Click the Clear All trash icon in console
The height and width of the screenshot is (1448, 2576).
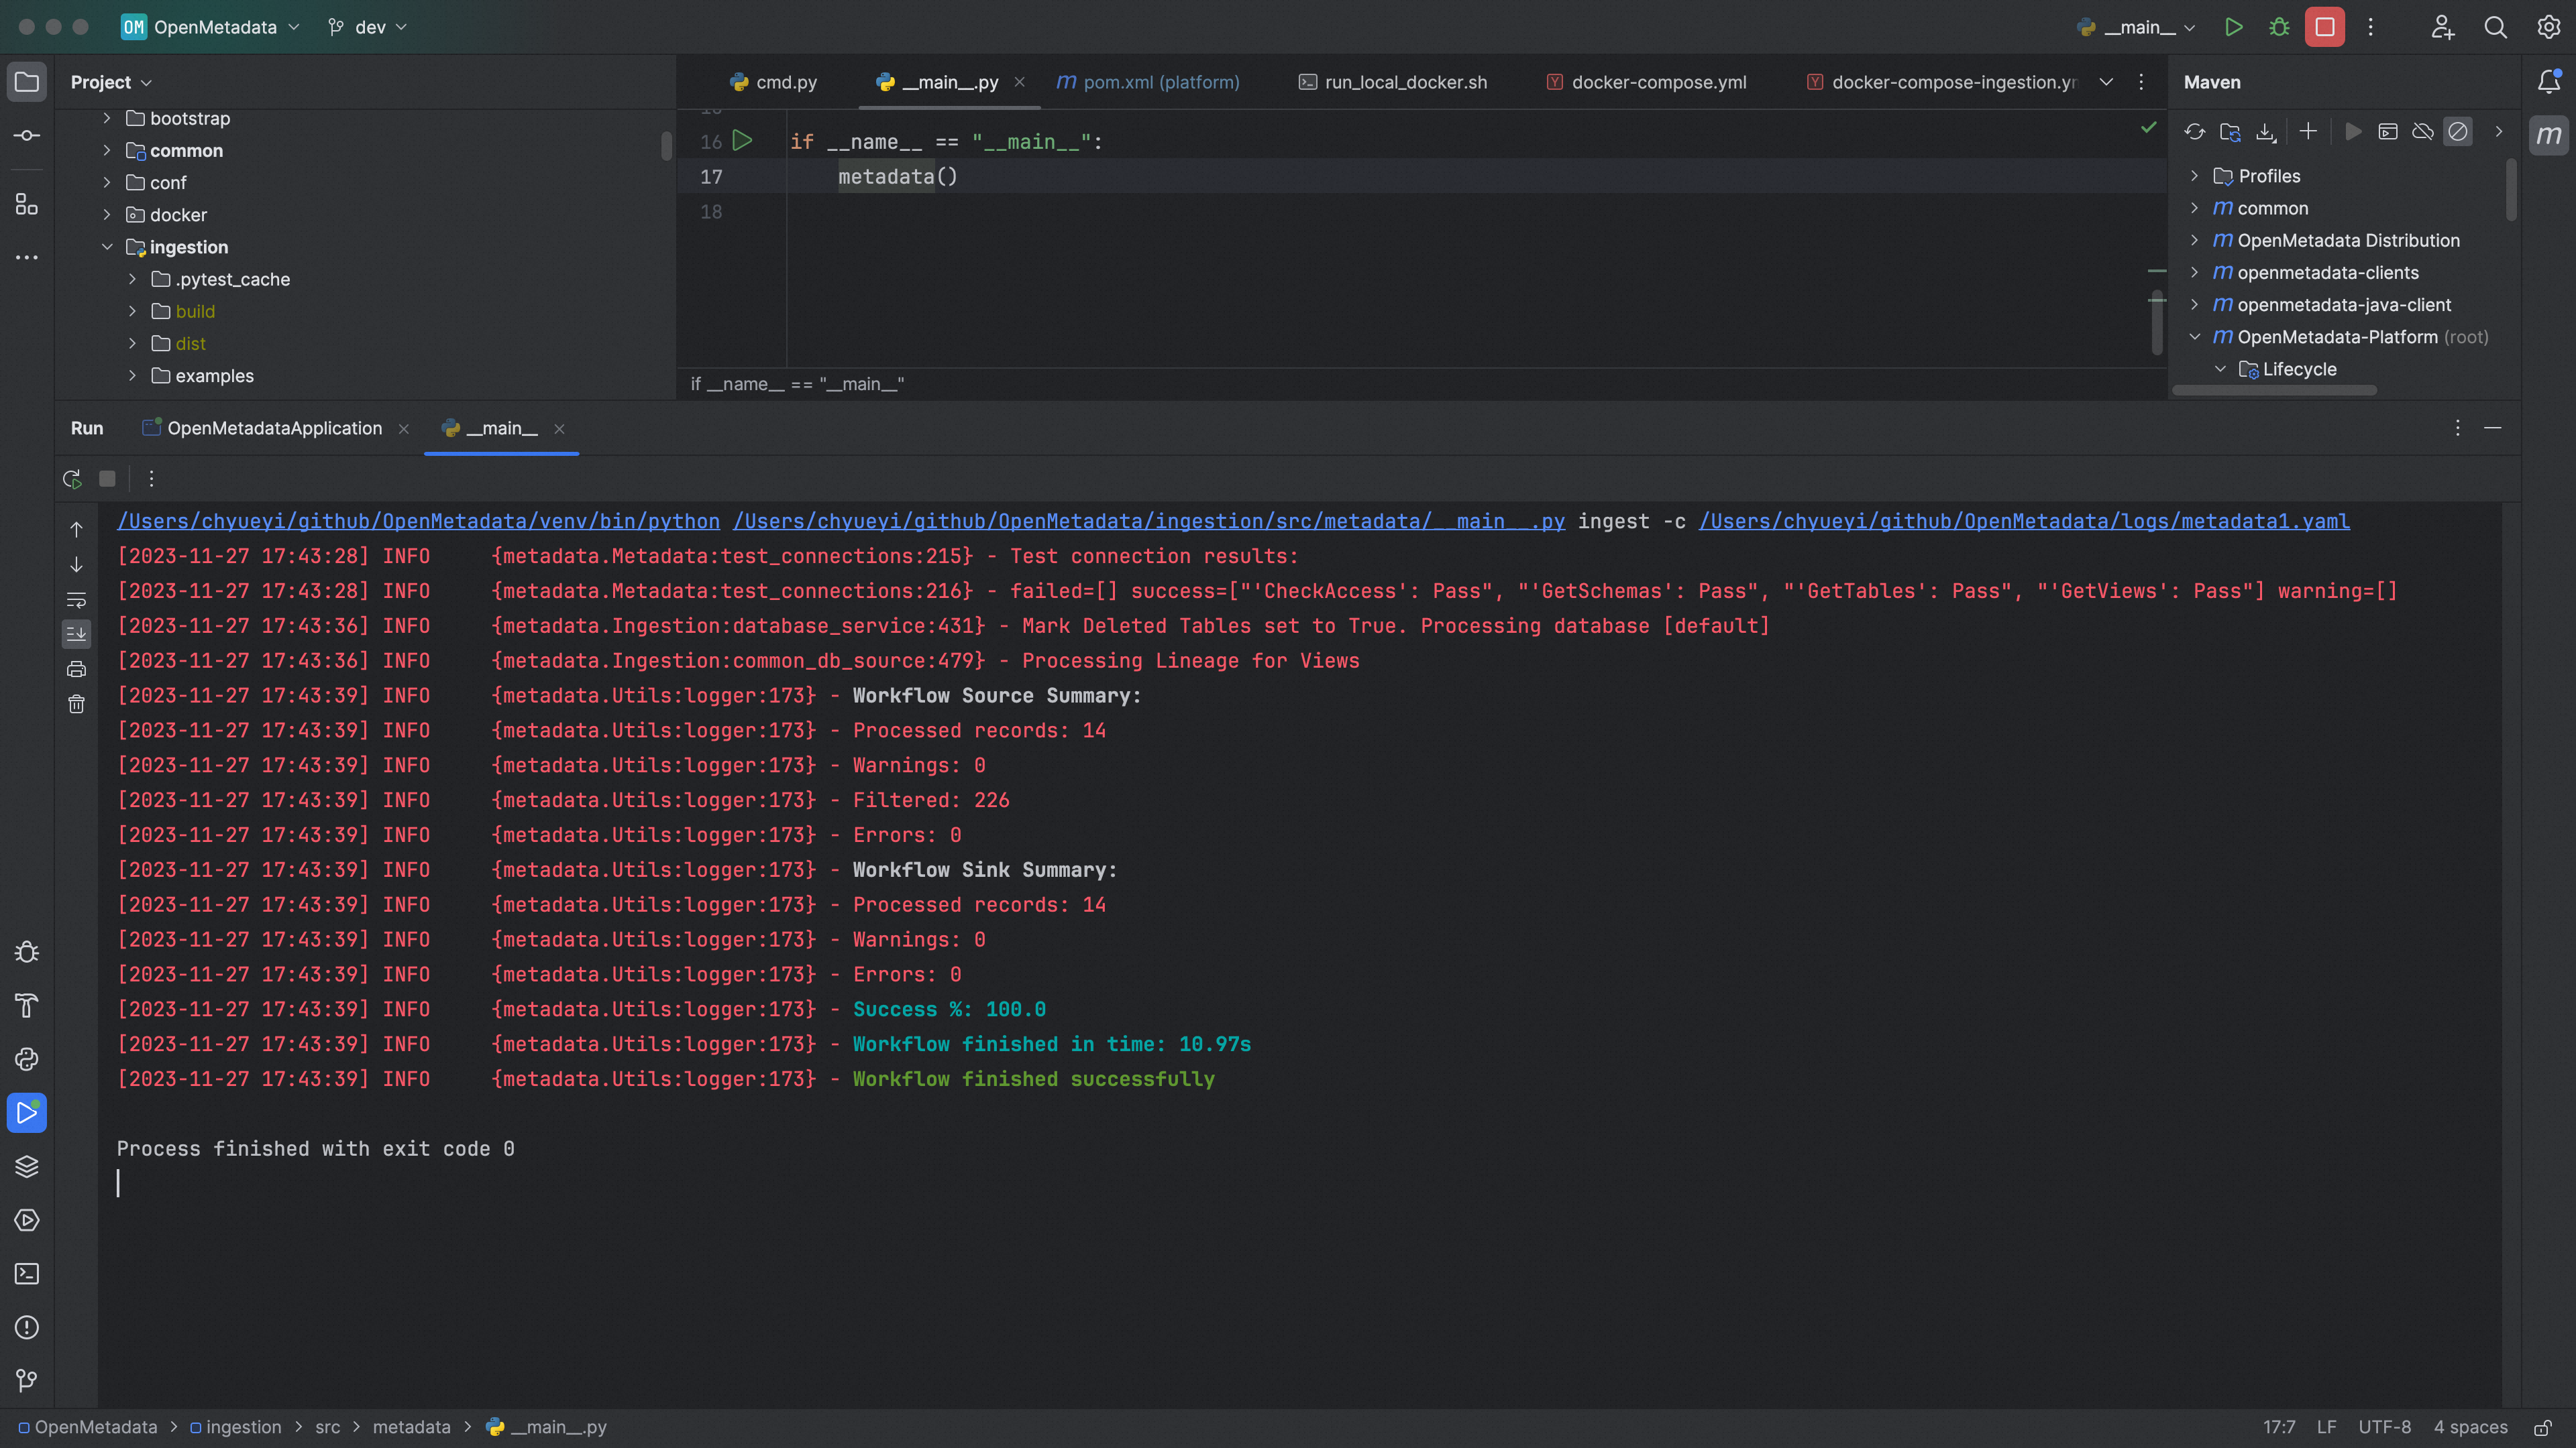pos(77,705)
